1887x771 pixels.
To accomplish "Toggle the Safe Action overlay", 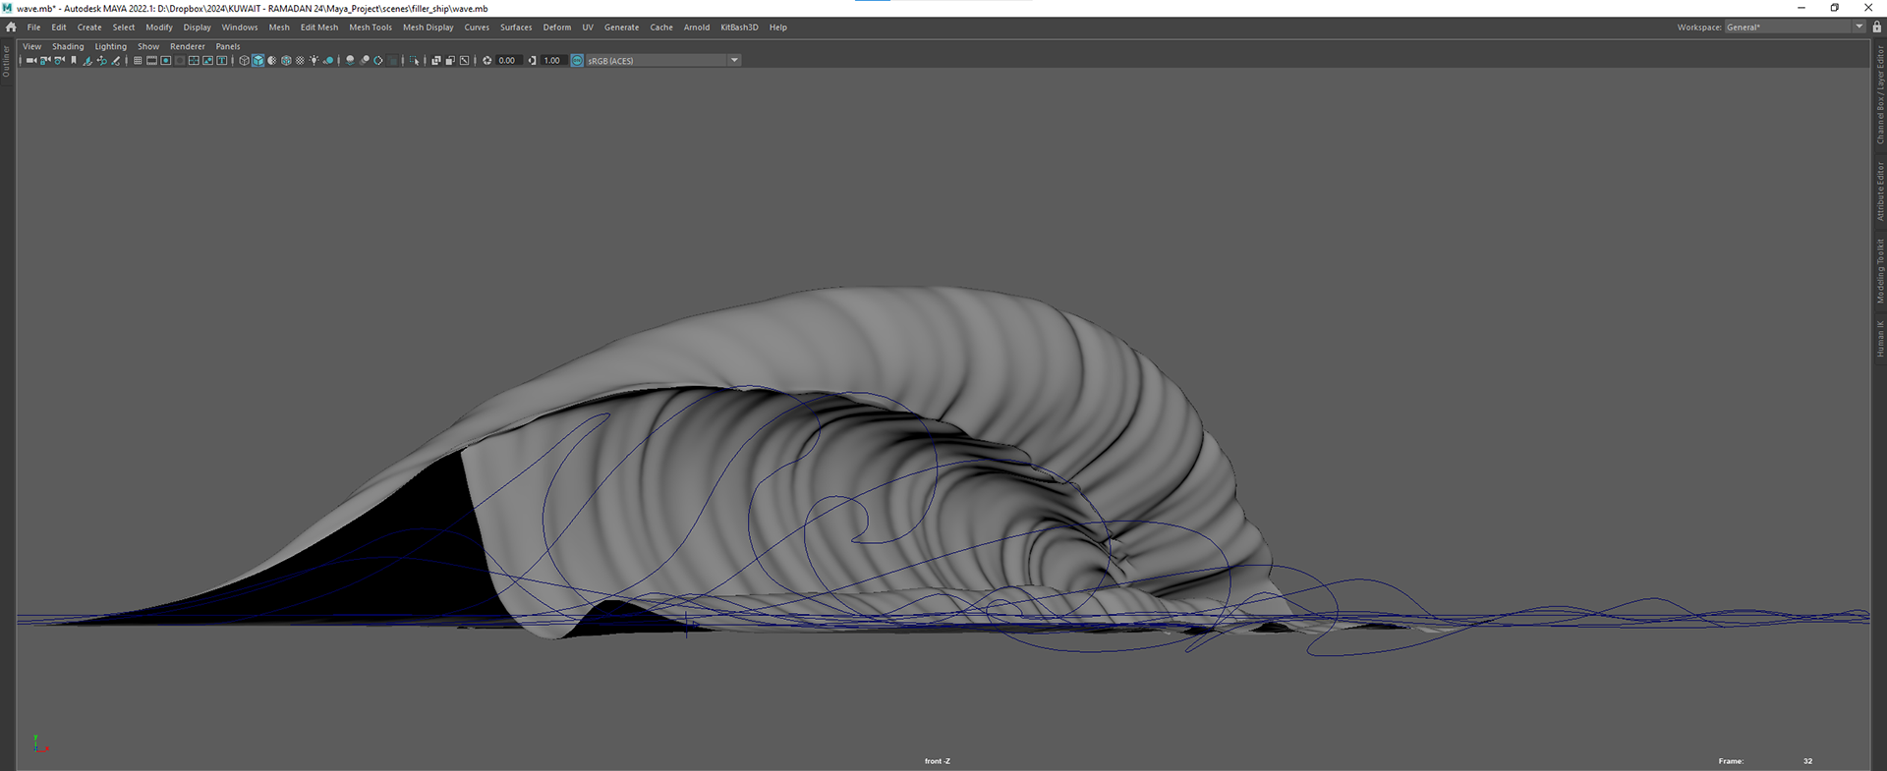I will (x=207, y=61).
